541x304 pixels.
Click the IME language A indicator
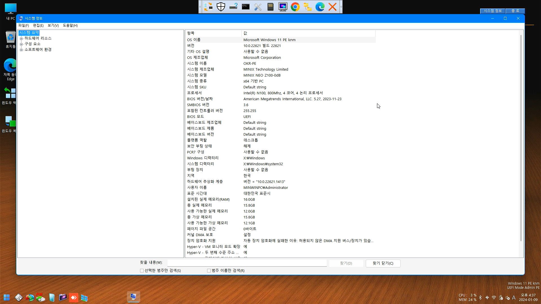click(x=514, y=298)
